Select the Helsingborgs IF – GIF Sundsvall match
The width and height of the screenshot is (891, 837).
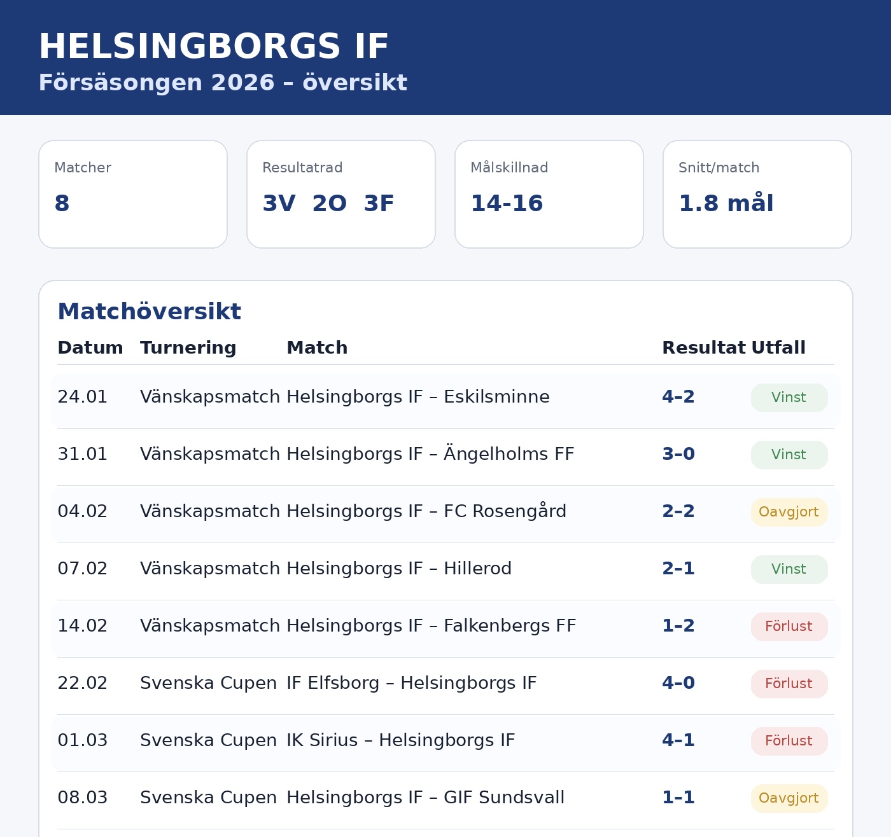click(426, 798)
